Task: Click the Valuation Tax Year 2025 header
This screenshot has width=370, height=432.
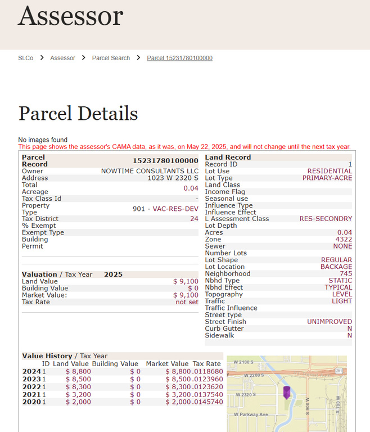Action: pos(72,274)
